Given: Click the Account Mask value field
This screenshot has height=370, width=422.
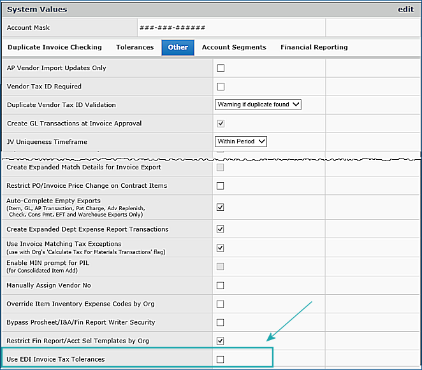Looking at the screenshot, I should click(x=230, y=28).
